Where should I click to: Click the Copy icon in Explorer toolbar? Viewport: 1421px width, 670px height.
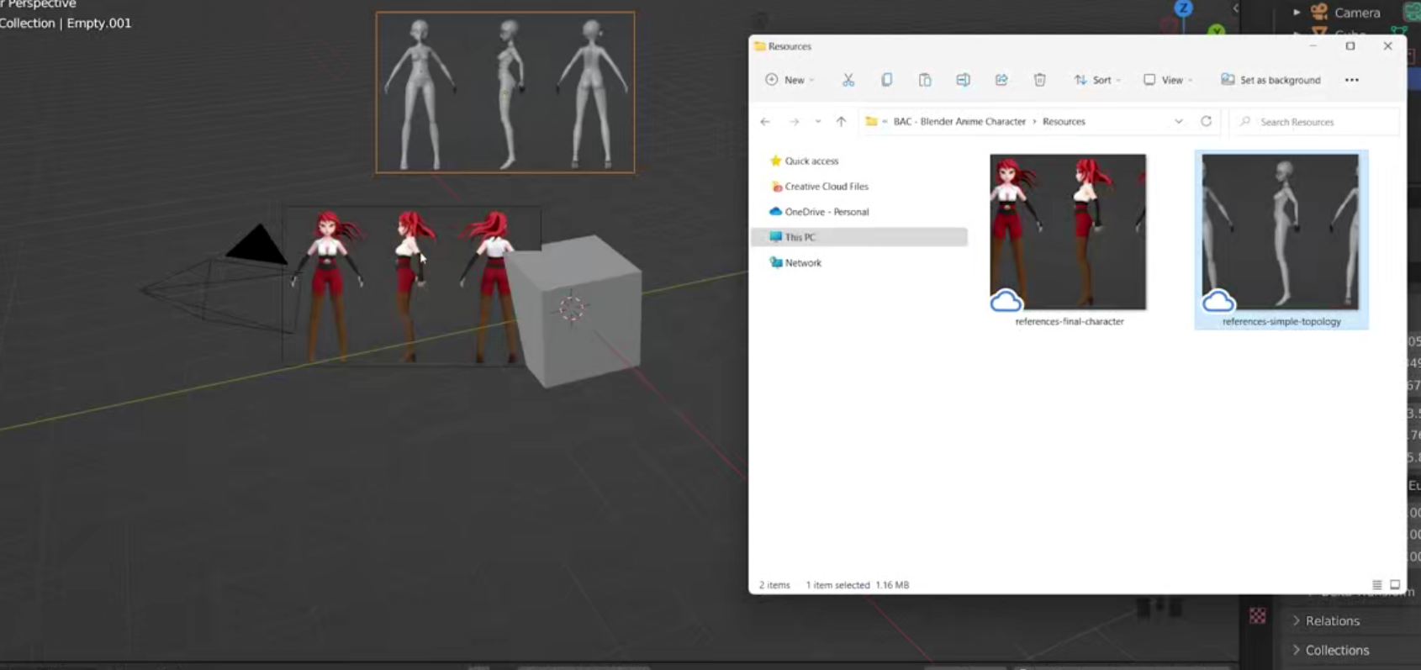tap(886, 80)
